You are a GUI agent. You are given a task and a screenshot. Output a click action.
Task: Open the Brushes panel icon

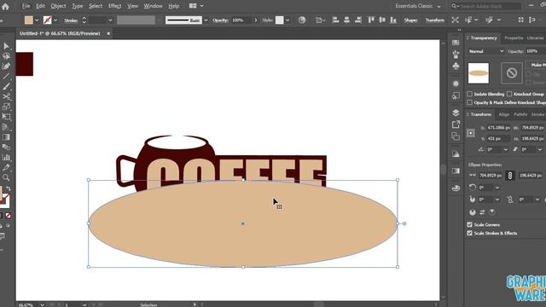[456, 54]
